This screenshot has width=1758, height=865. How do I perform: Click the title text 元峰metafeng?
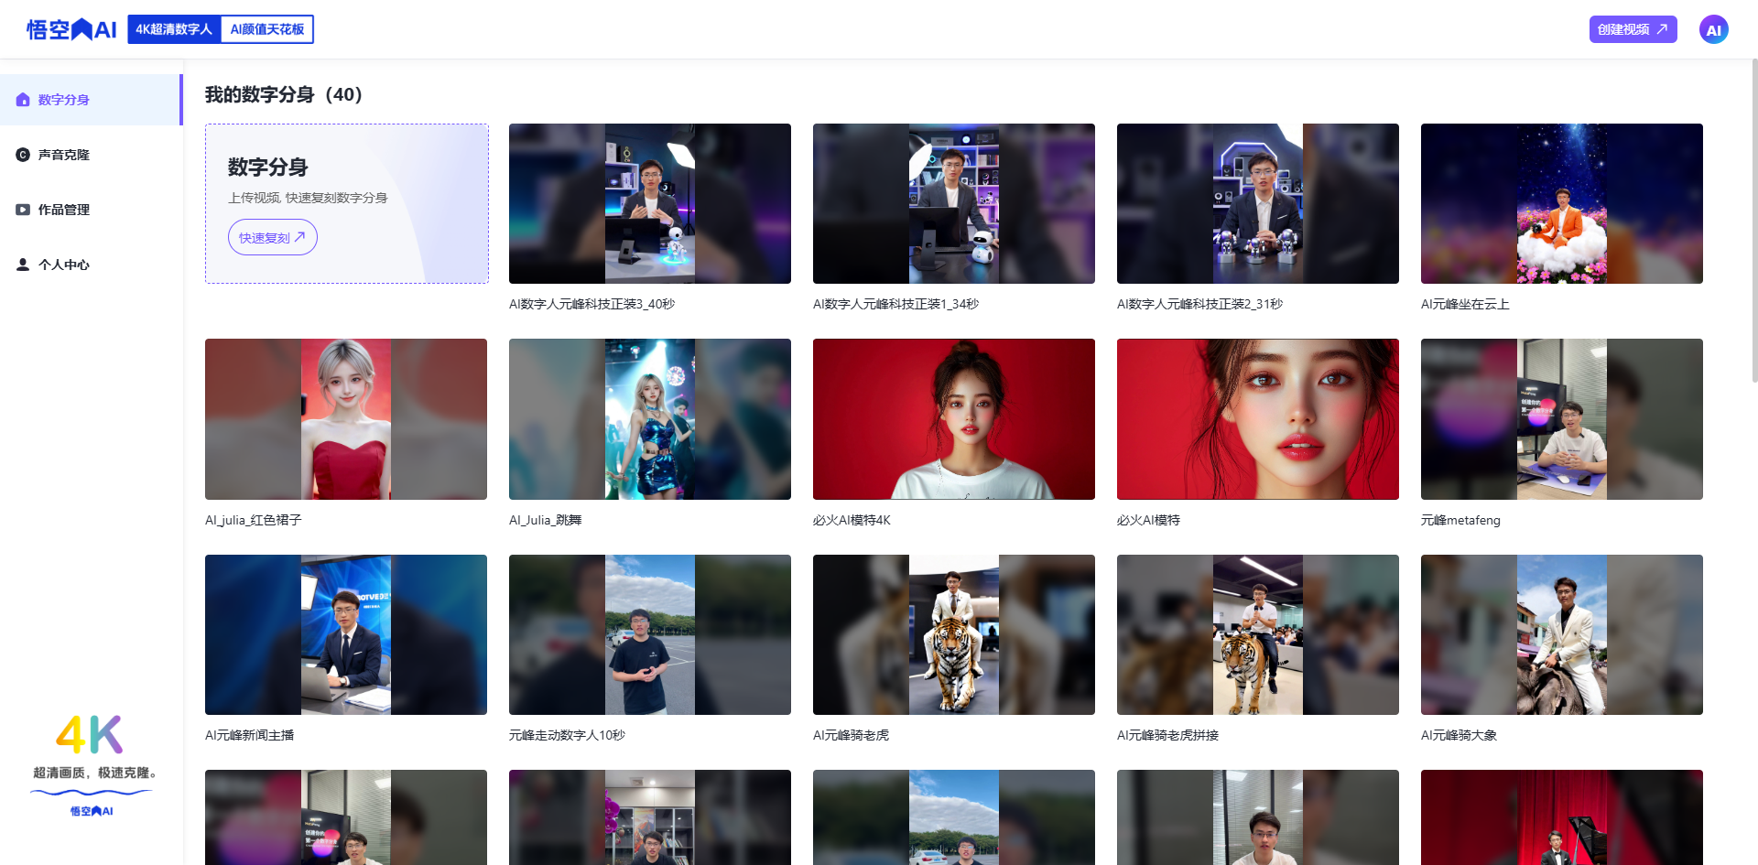pyautogui.click(x=1460, y=520)
